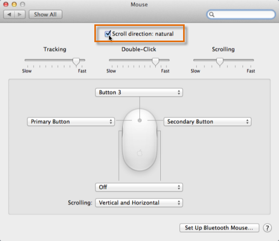The height and width of the screenshot is (241, 279).
Task: Go forward with the right arrow button
Action: click(x=20, y=14)
